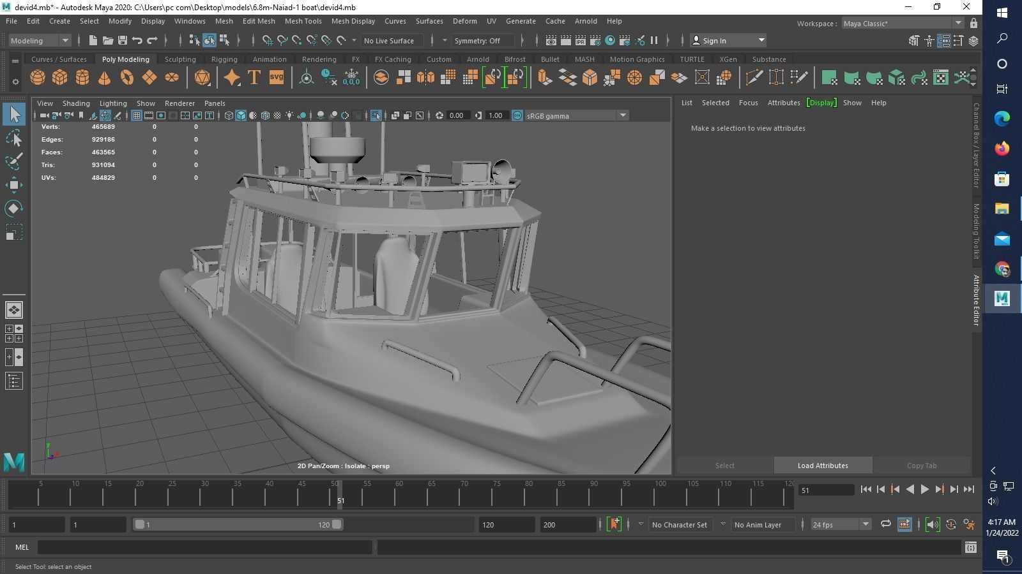This screenshot has width=1022, height=574.
Task: Open Script Editor icon beside command line
Action: click(971, 547)
